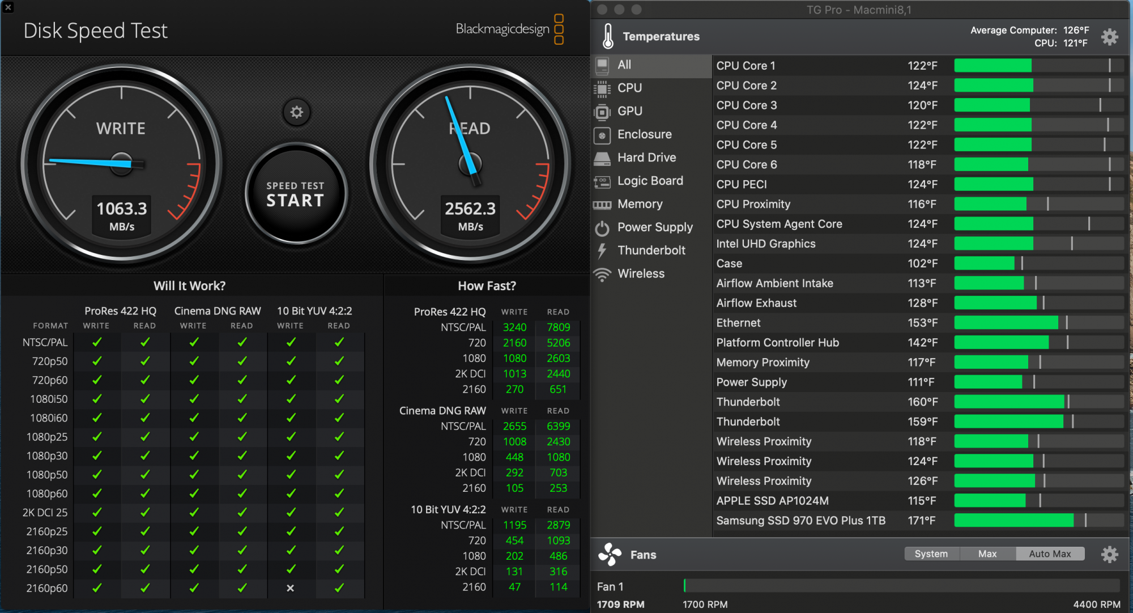Adjust the Fan 1 speed slider

[x=902, y=585]
